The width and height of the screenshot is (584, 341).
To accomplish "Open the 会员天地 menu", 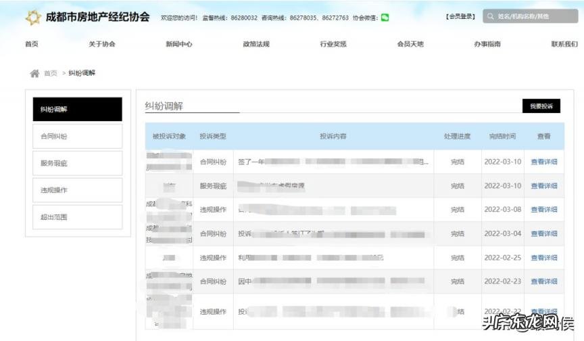I will pyautogui.click(x=410, y=44).
